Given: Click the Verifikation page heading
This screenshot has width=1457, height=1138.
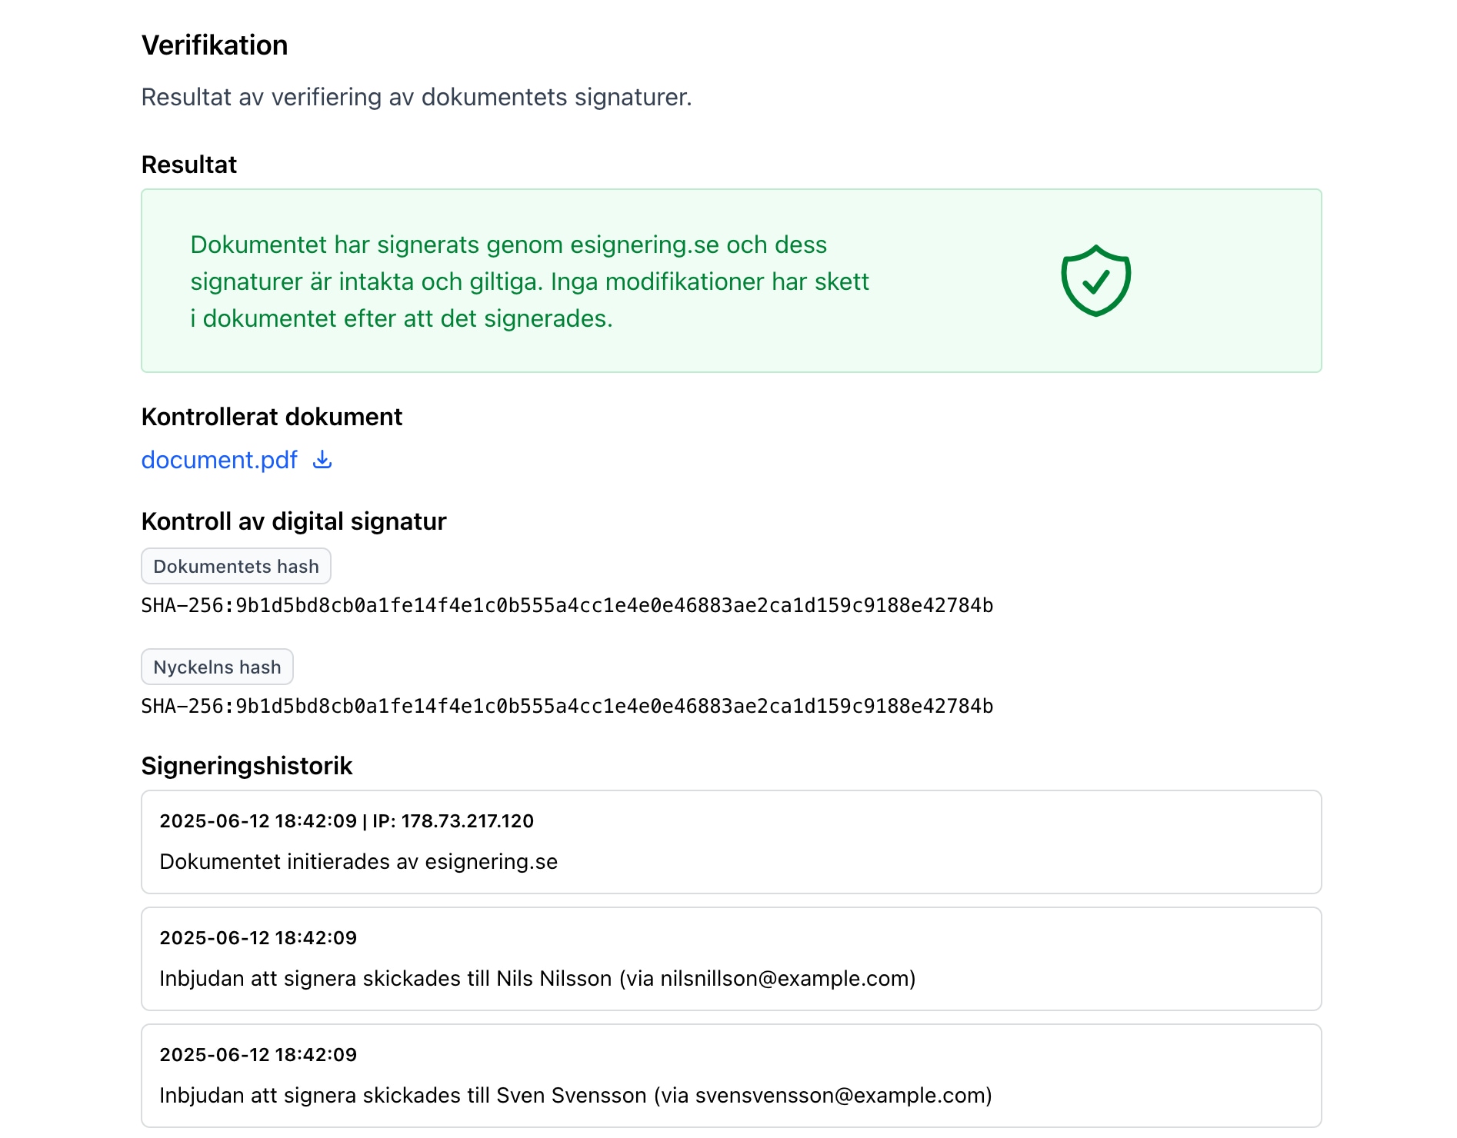Looking at the screenshot, I should pos(215,45).
